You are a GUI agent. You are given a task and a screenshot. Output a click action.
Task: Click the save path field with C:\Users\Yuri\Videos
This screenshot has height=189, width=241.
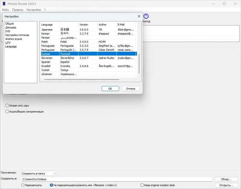[117, 179]
